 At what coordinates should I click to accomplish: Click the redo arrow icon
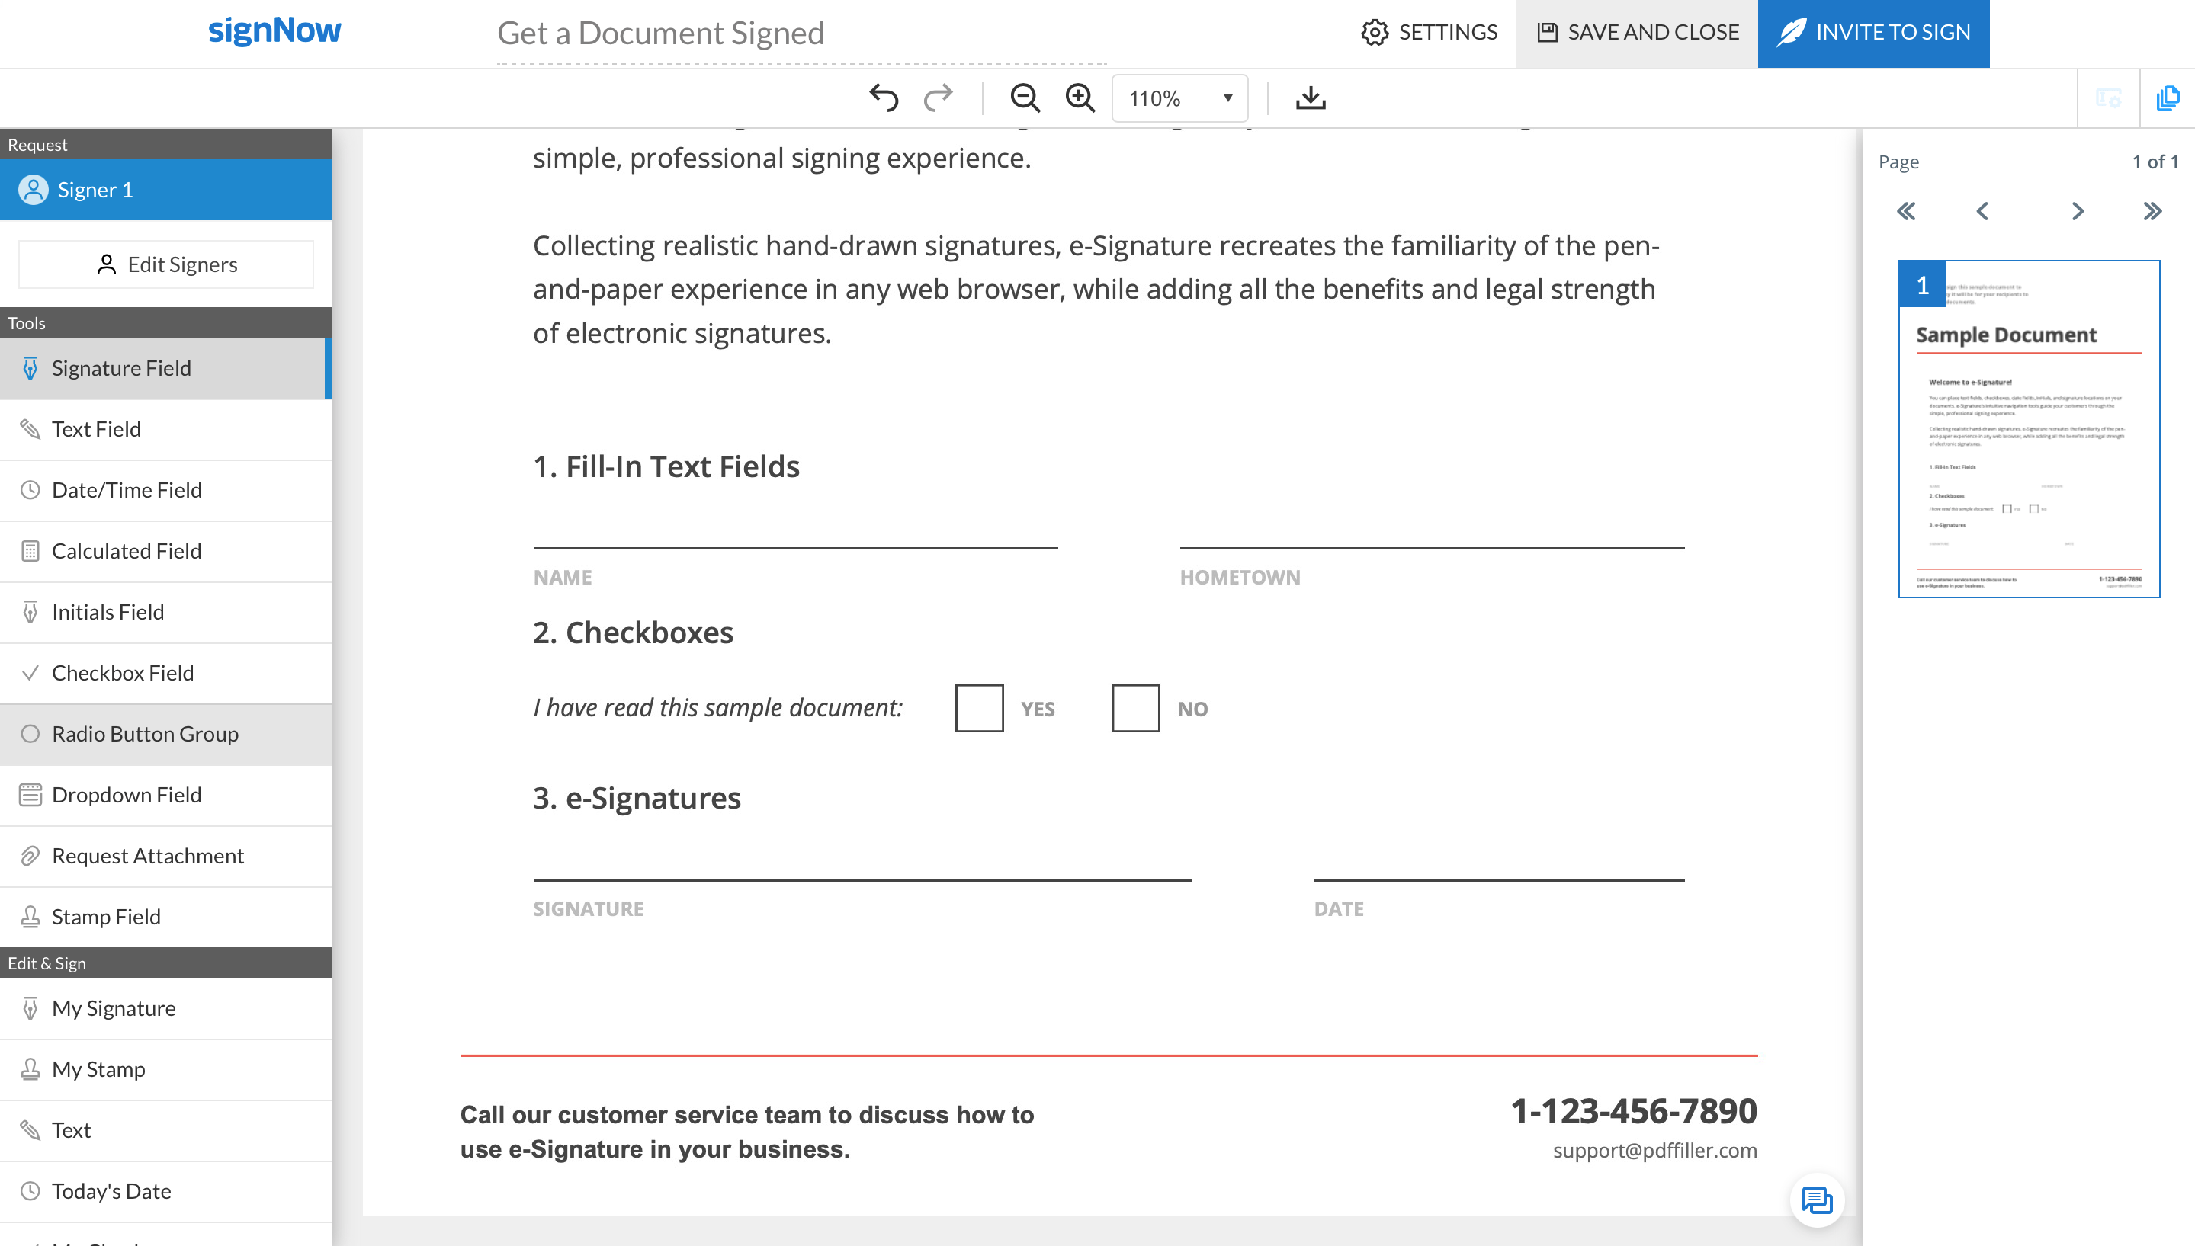tap(939, 98)
